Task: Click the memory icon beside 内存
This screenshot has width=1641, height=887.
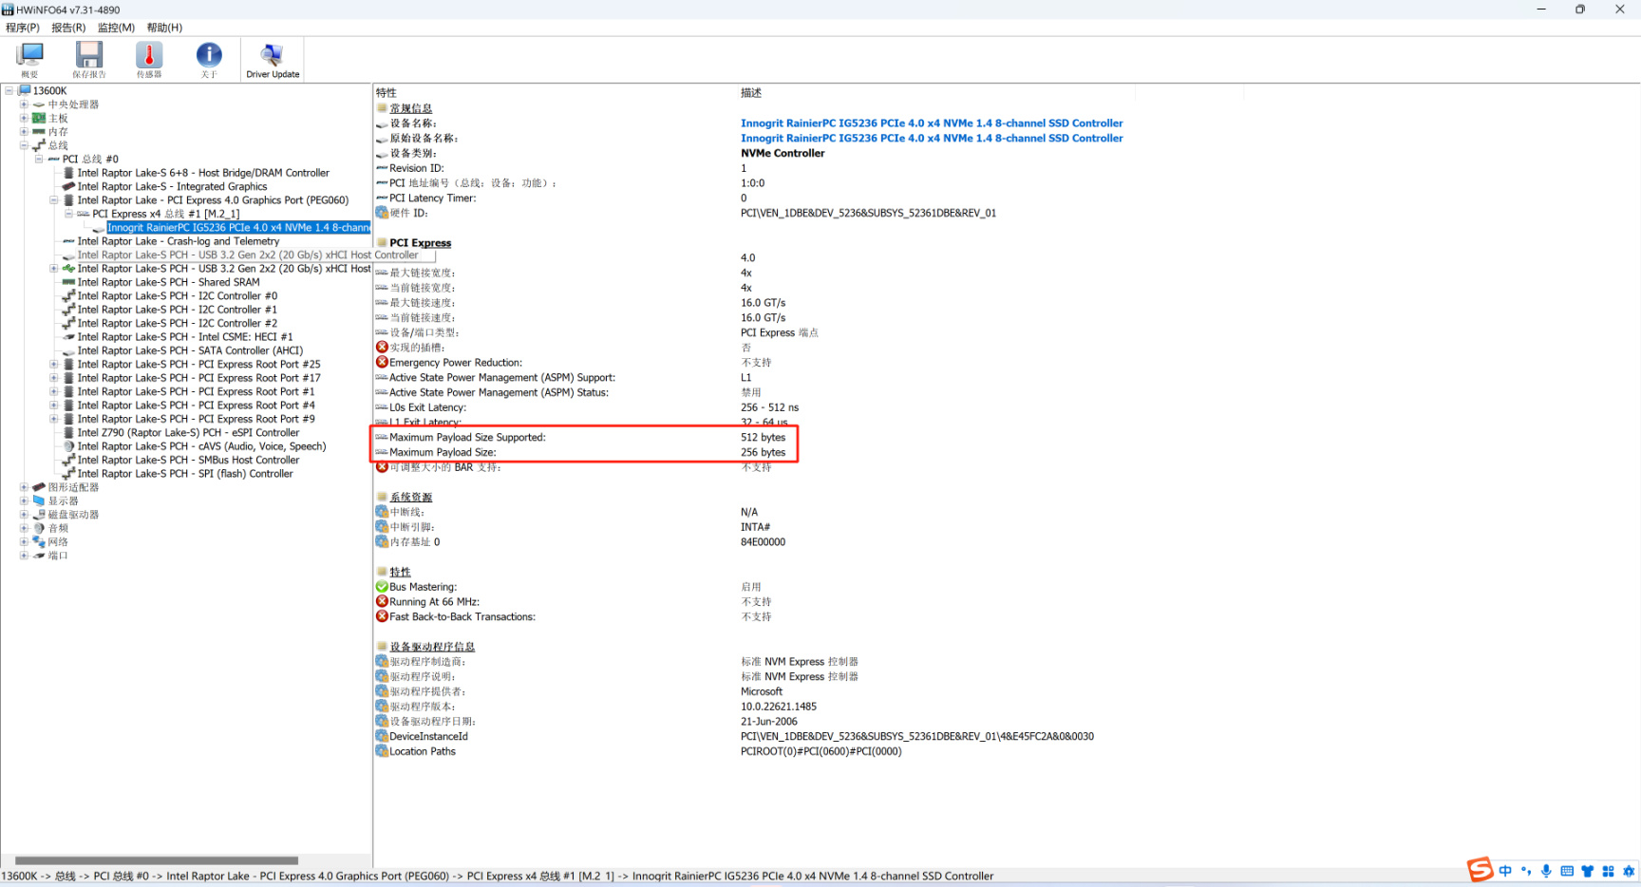Action: [x=39, y=132]
